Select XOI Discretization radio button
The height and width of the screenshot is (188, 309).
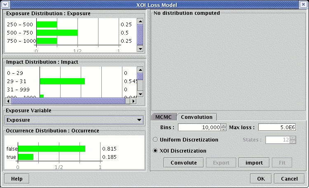point(155,151)
